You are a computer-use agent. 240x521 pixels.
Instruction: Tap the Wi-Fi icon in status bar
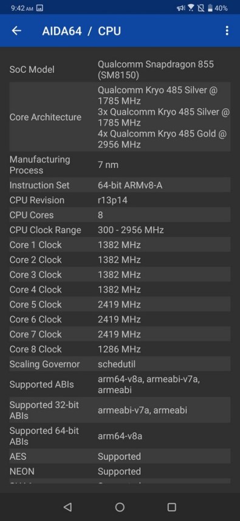pyautogui.click(x=191, y=8)
